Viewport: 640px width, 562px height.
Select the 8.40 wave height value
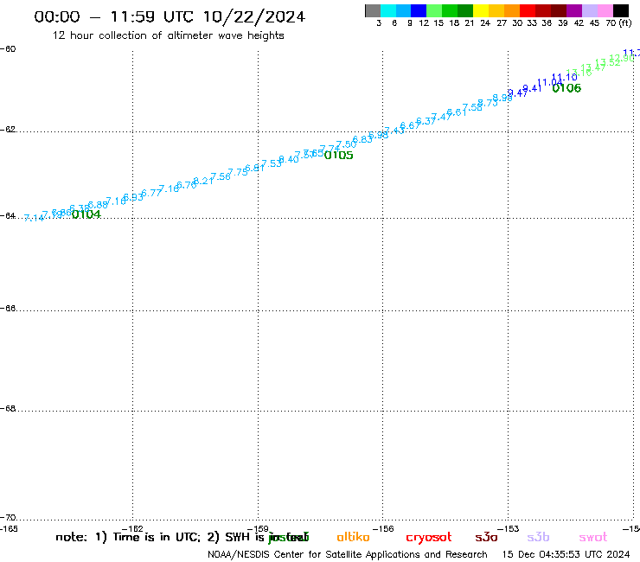(x=289, y=159)
